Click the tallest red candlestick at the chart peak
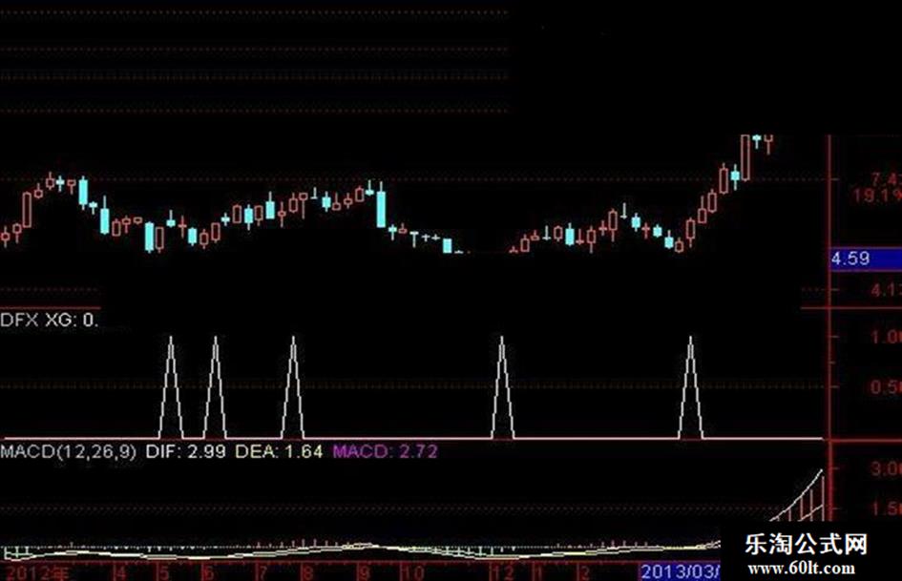Screen dimensions: 902x581 tap(745, 157)
